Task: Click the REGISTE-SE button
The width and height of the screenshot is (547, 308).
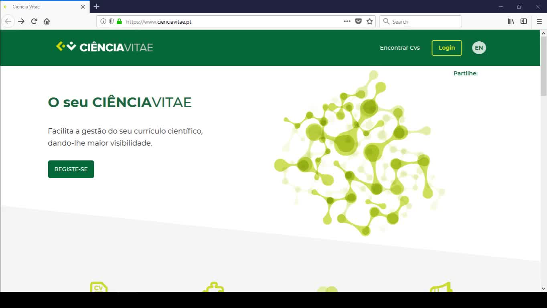Action: coord(71,169)
